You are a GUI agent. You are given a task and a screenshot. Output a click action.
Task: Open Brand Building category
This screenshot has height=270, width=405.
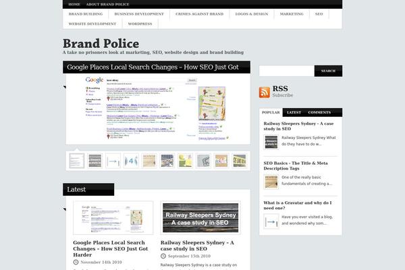86,14
